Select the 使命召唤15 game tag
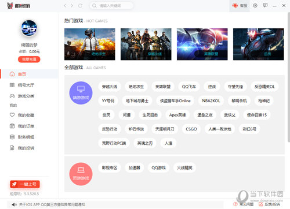This screenshot has width=290, height=209. (x=257, y=115)
